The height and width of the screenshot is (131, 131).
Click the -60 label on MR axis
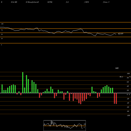point(128,107)
